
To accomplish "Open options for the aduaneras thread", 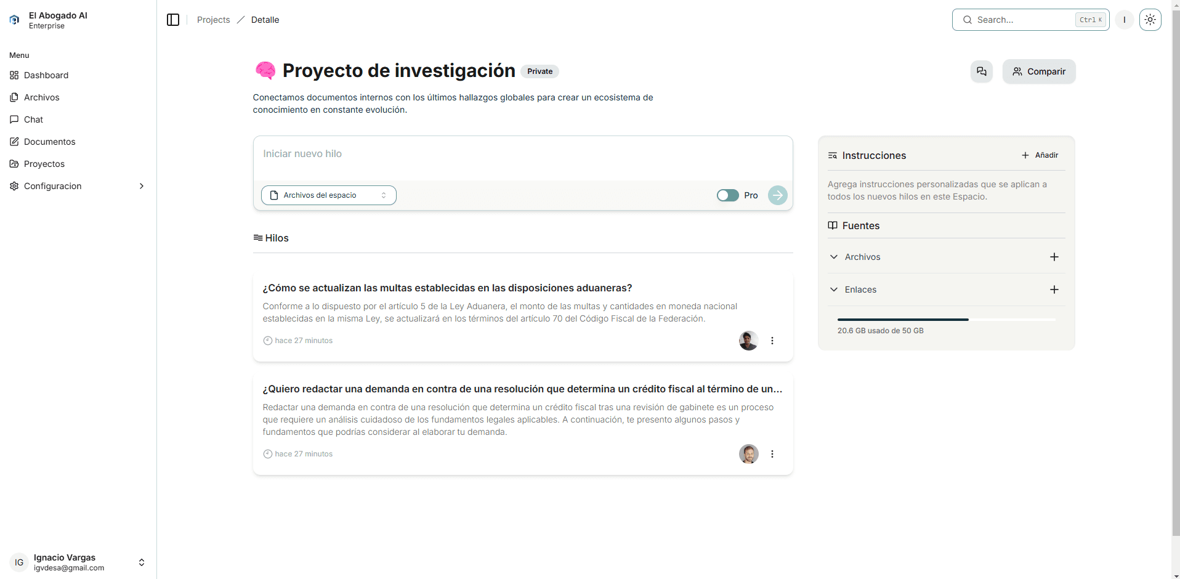I will [772, 340].
